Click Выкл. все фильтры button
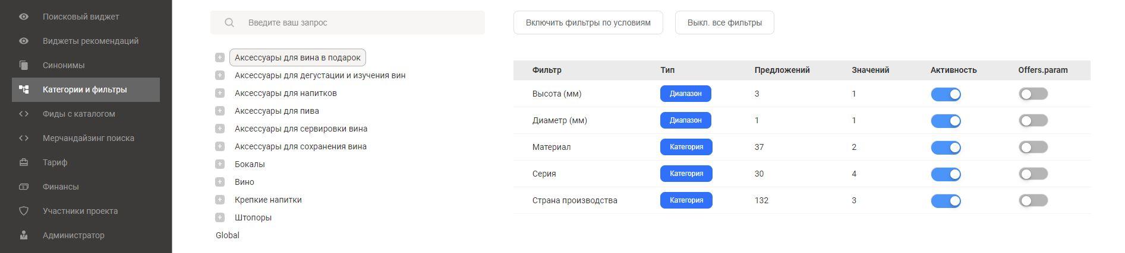 tap(724, 23)
